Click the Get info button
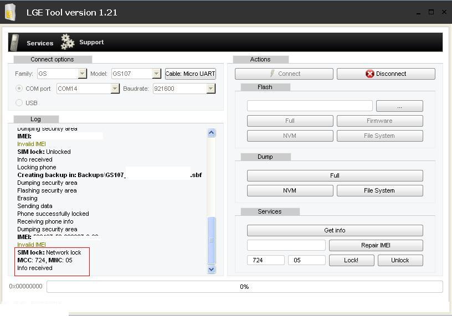 [x=335, y=230]
